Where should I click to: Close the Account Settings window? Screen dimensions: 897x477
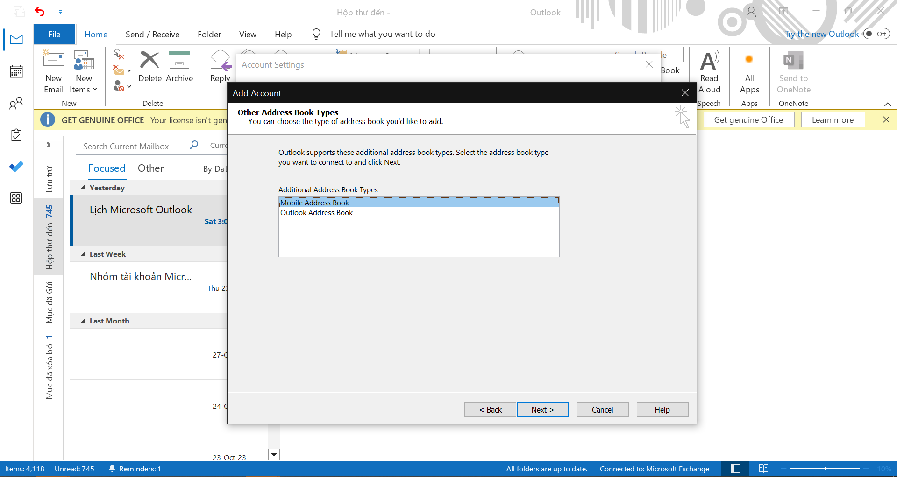(649, 64)
